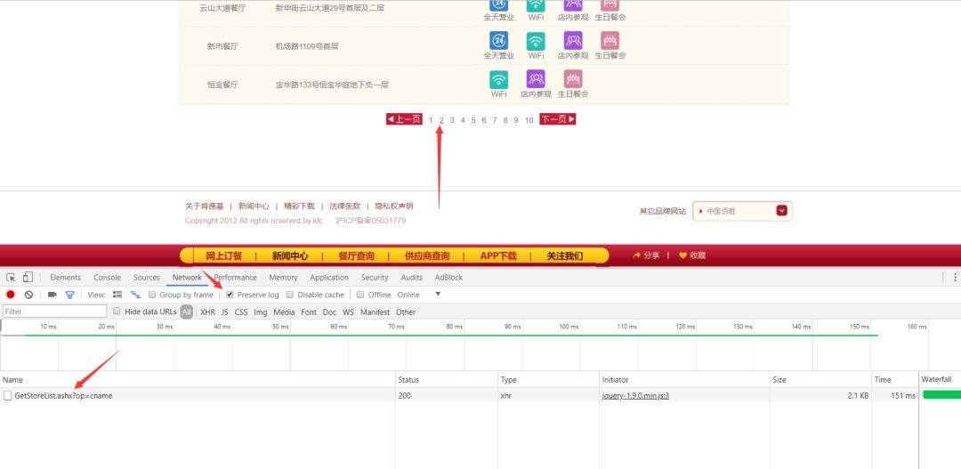Click 生日餐会 icon in 恒宝餐厅 row
The height and width of the screenshot is (469, 961).
pyautogui.click(x=573, y=79)
